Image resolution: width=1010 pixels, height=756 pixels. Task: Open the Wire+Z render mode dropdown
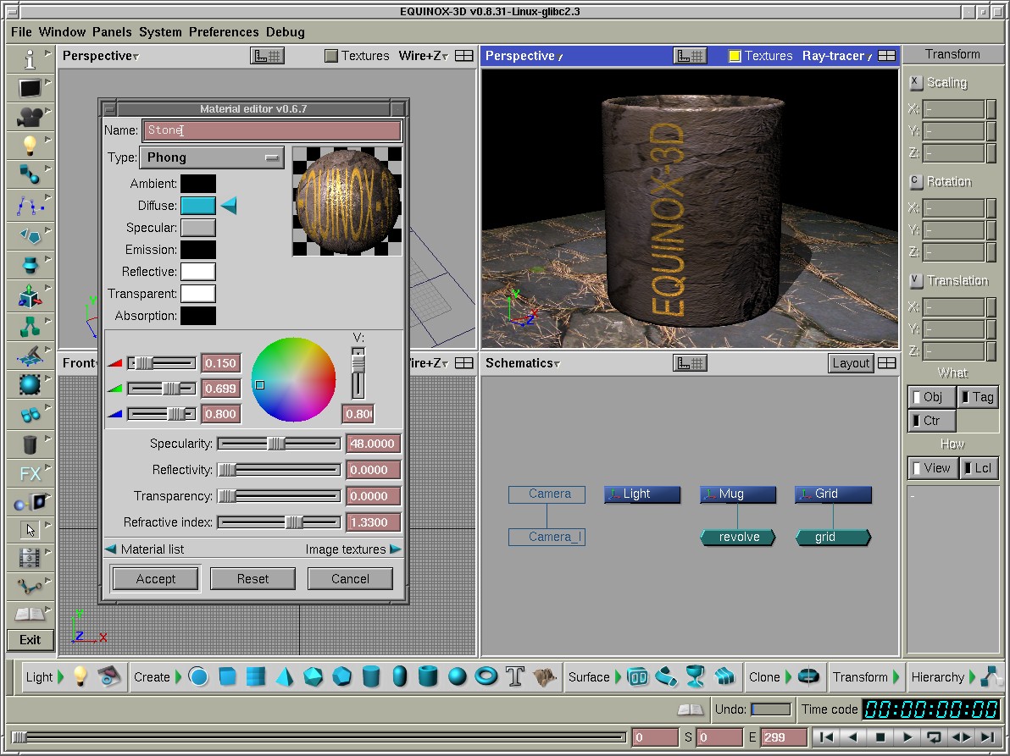pos(423,56)
